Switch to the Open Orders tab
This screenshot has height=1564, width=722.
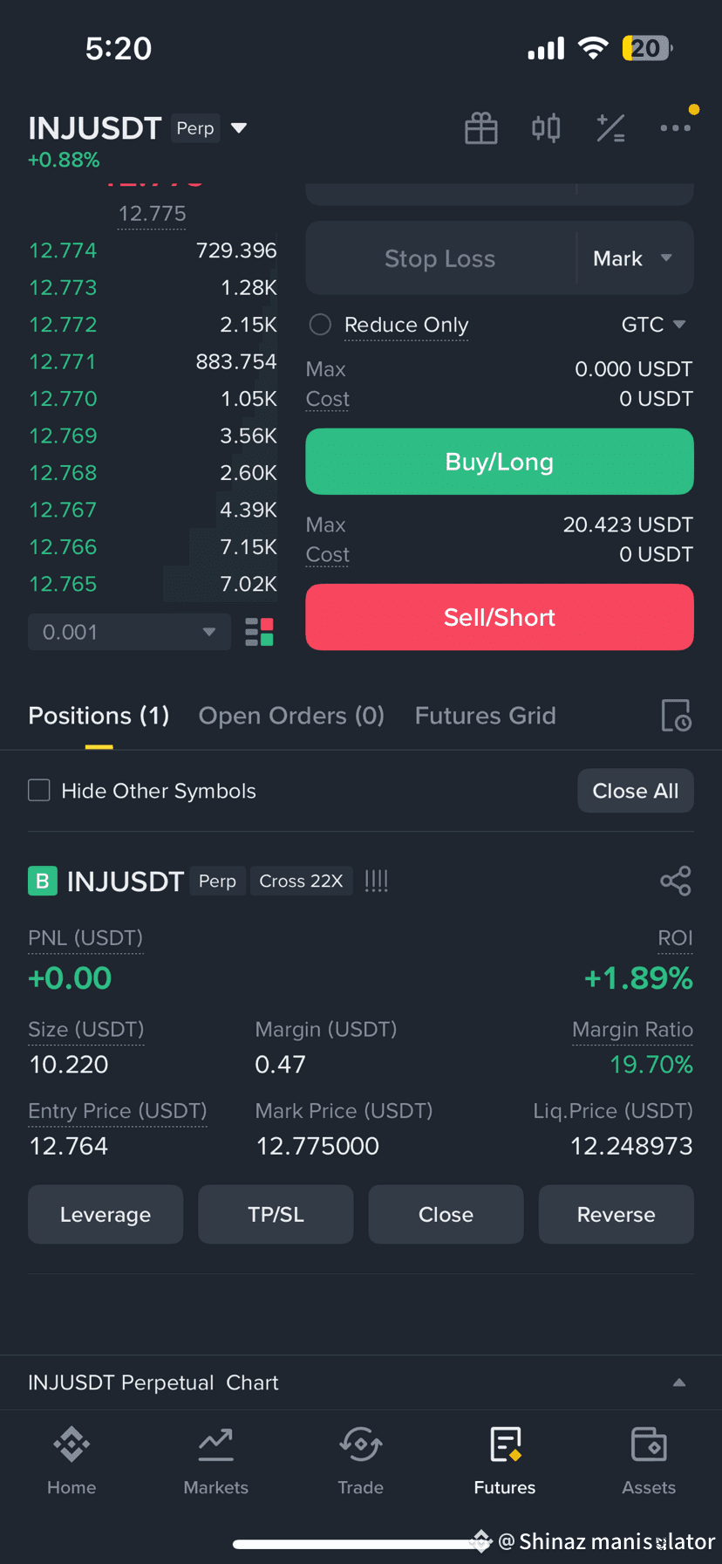click(x=291, y=716)
